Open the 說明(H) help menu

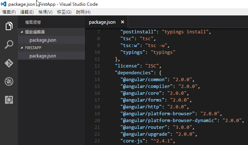click(x=83, y=12)
